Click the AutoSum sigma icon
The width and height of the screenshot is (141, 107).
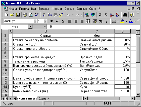pyautogui.click(x=100, y=15)
